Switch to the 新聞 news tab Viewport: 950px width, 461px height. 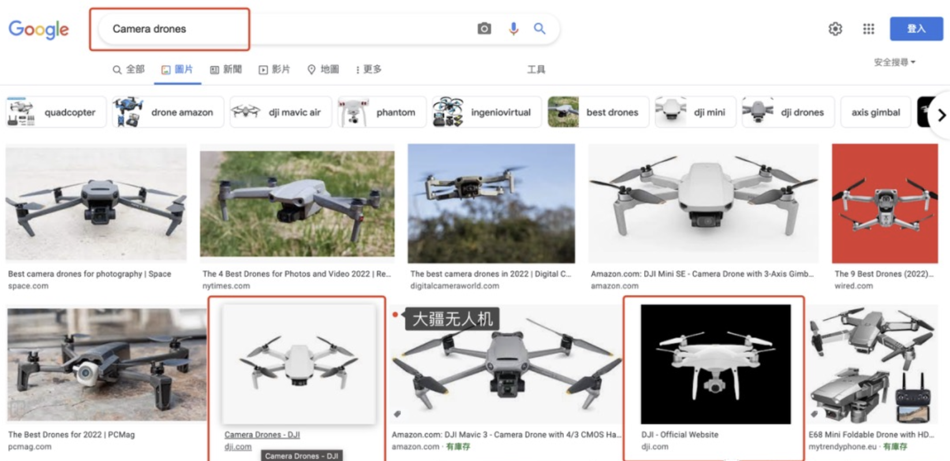click(x=226, y=69)
